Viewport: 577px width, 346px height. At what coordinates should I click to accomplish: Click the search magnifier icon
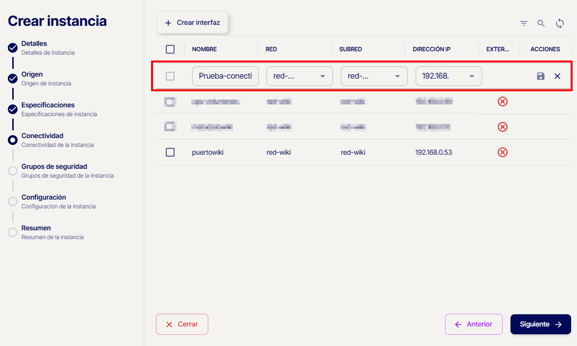point(541,23)
